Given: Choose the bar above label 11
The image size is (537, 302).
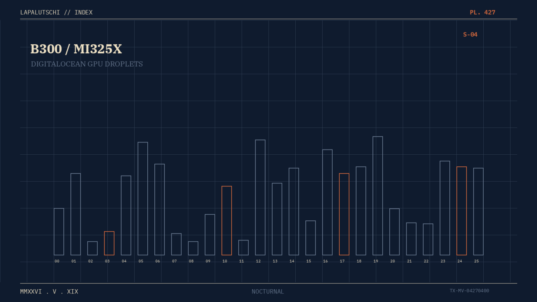Looking at the screenshot, I should point(244,248).
